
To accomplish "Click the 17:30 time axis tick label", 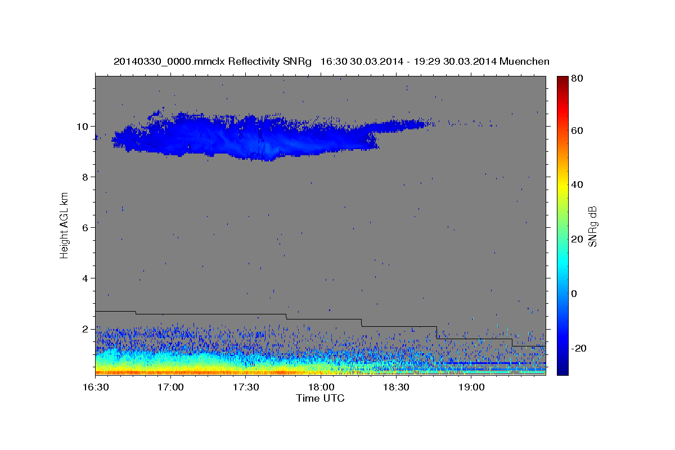I will (246, 388).
